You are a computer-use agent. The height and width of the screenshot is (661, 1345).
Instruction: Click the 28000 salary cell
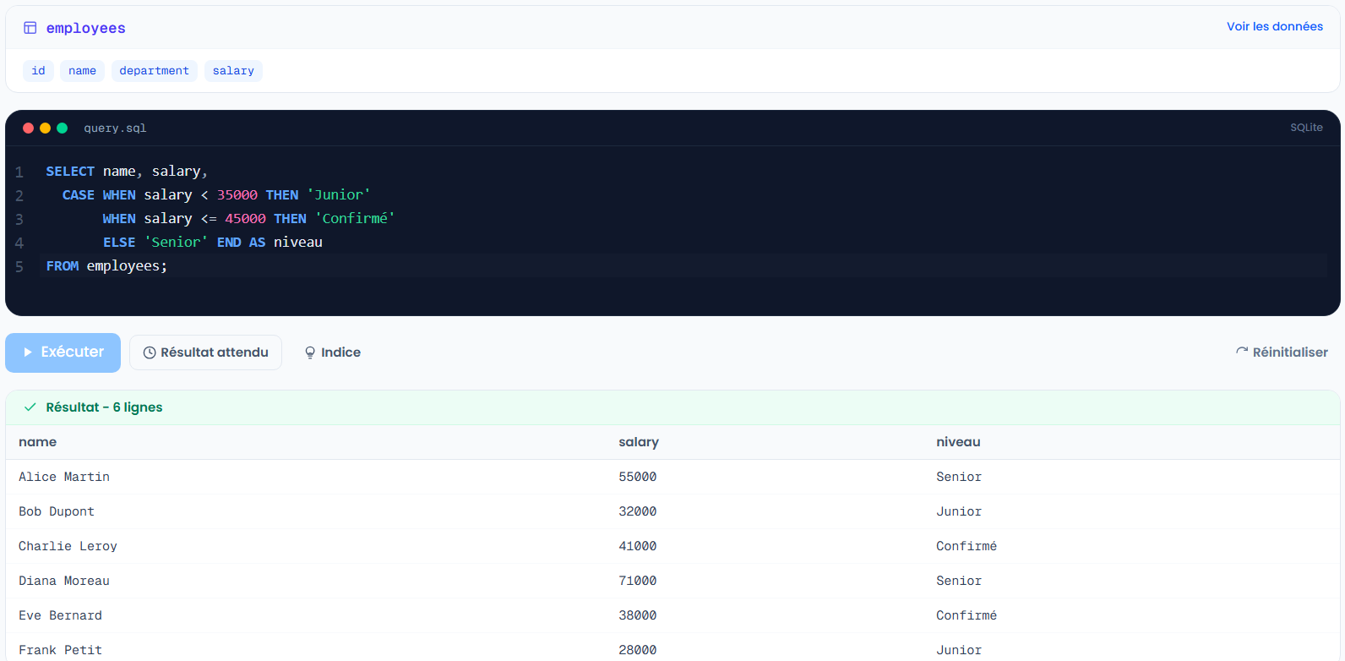(x=638, y=650)
